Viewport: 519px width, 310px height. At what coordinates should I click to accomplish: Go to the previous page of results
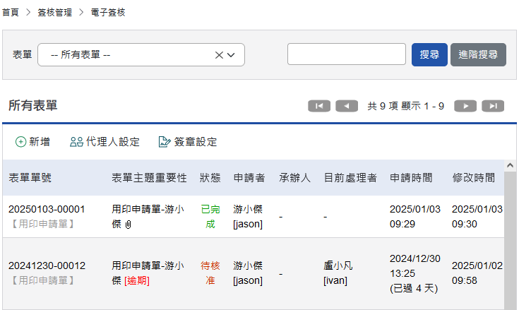point(347,106)
